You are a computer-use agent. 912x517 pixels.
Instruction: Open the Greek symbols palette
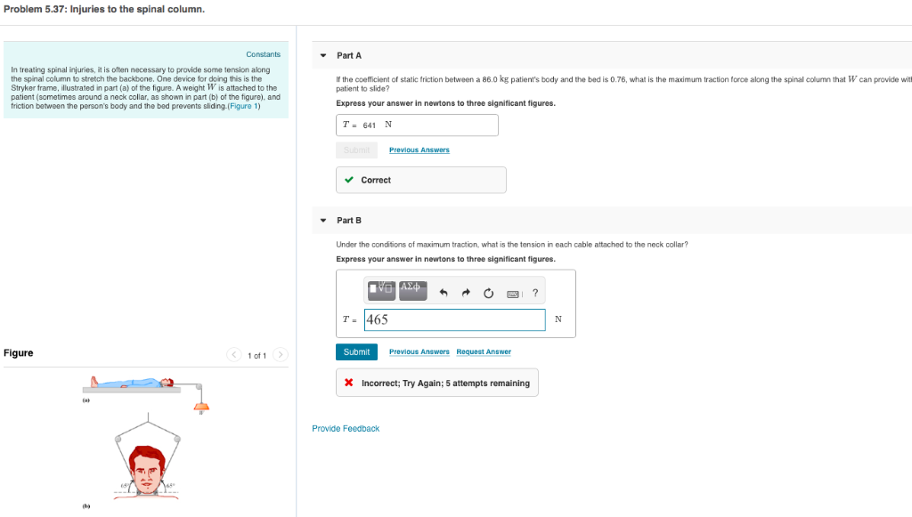413,290
